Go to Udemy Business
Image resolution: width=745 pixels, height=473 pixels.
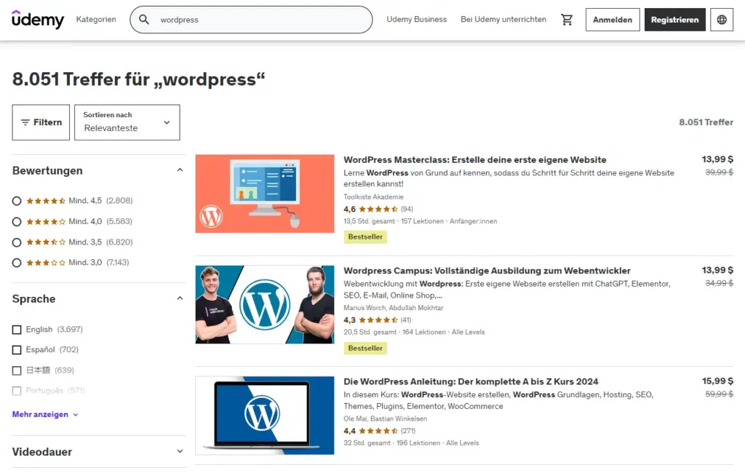[417, 20]
